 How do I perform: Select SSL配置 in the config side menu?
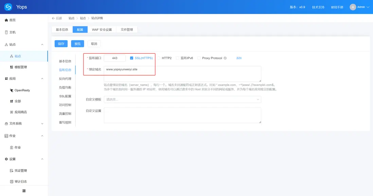pos(65,96)
